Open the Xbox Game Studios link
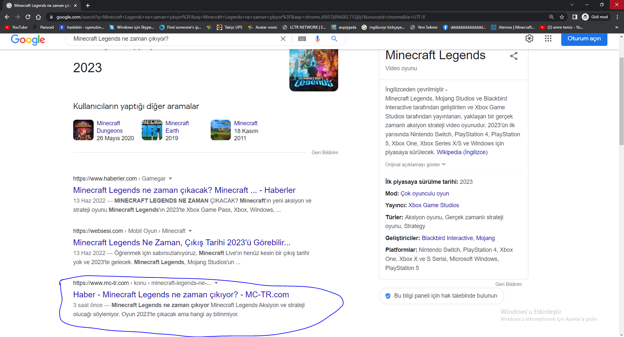This screenshot has height=337, width=624. 433,205
